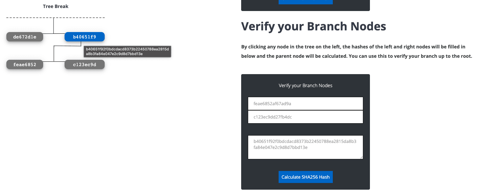Click the Verify your Branch Nodes panel title

coord(305,85)
